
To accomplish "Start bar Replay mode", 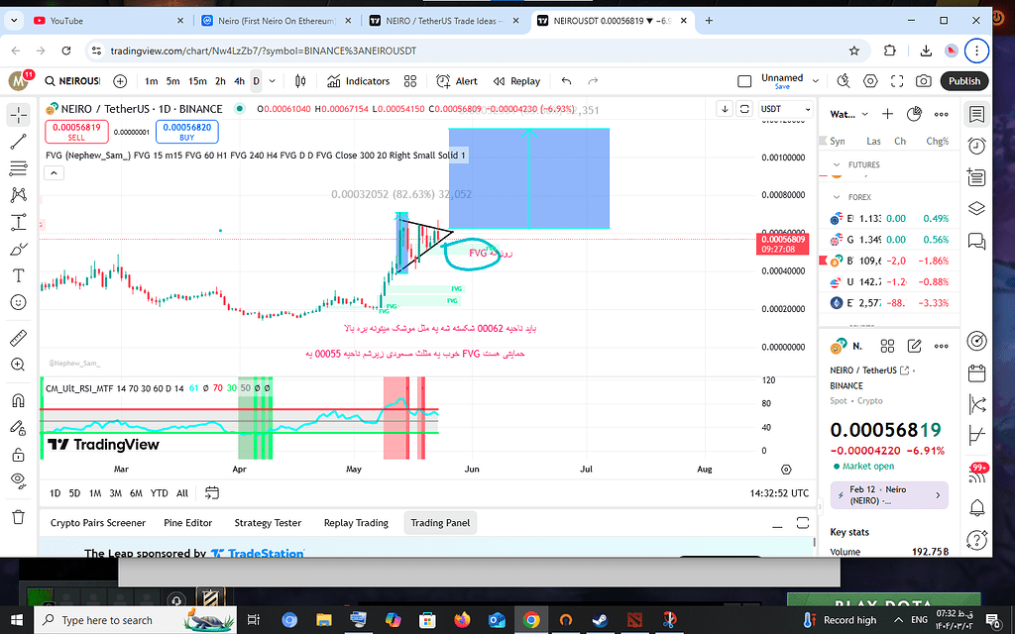I will tap(516, 81).
